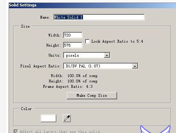The height and width of the screenshot is (133, 176).
Task: Click the Size group label
Action: [x=25, y=26]
